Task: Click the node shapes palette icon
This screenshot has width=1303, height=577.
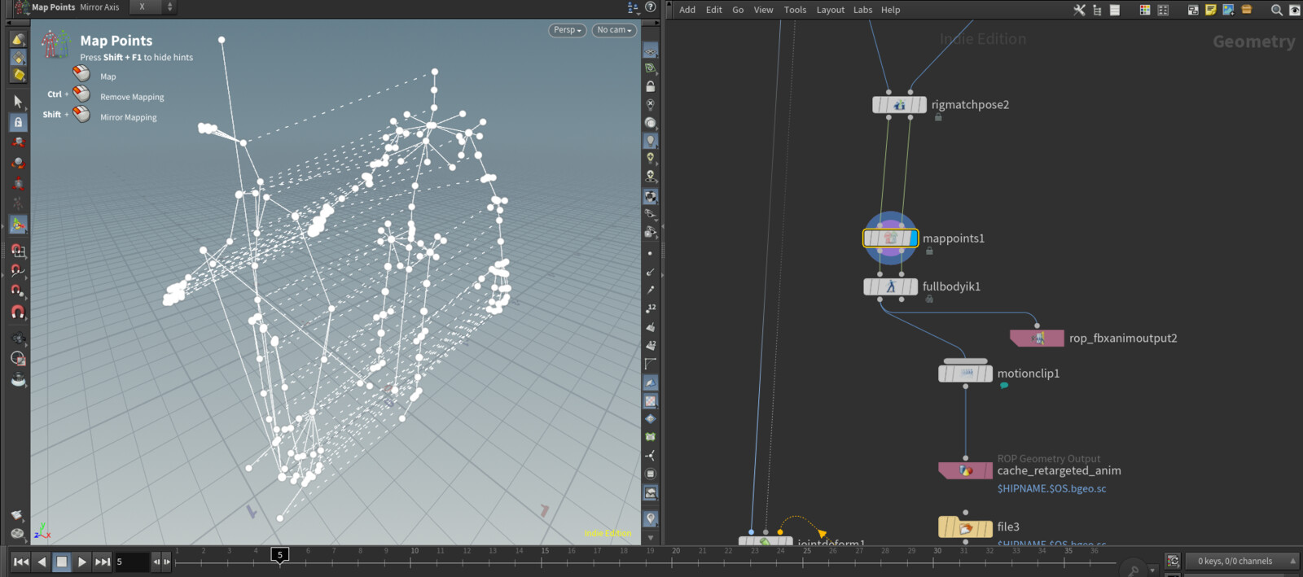Action: point(1163,10)
